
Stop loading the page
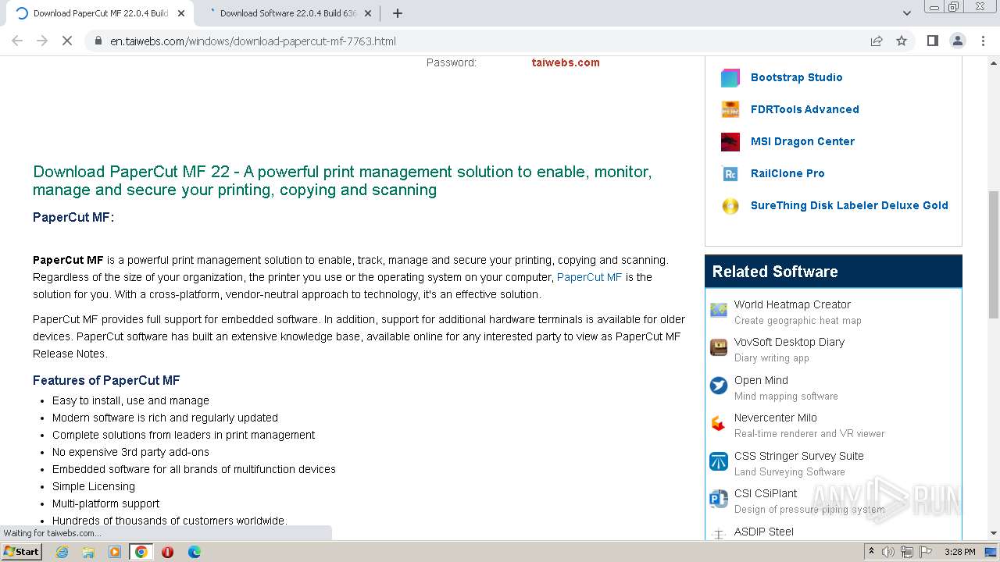[67, 41]
